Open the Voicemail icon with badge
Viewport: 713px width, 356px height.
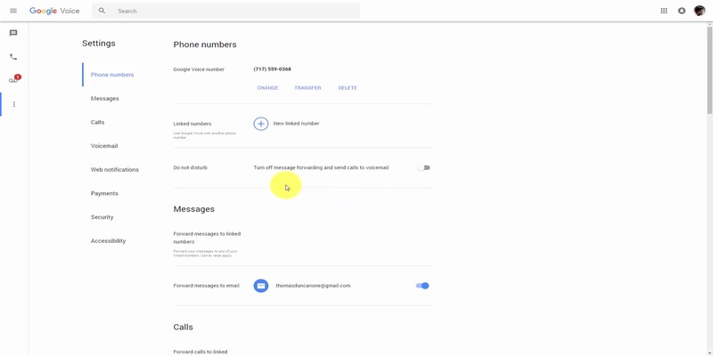point(13,80)
